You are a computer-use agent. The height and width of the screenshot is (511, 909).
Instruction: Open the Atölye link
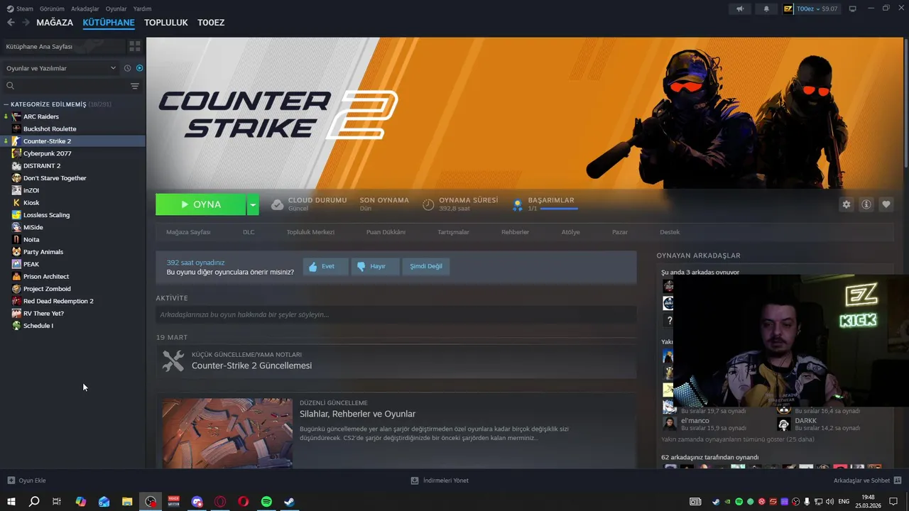[571, 232]
